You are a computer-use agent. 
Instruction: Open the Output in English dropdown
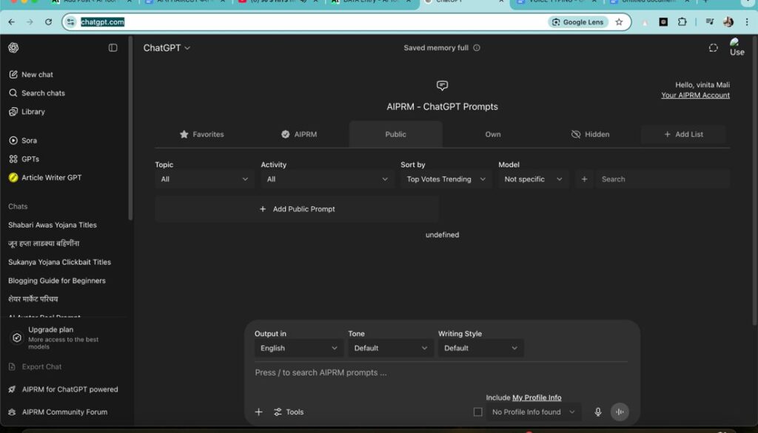299,348
